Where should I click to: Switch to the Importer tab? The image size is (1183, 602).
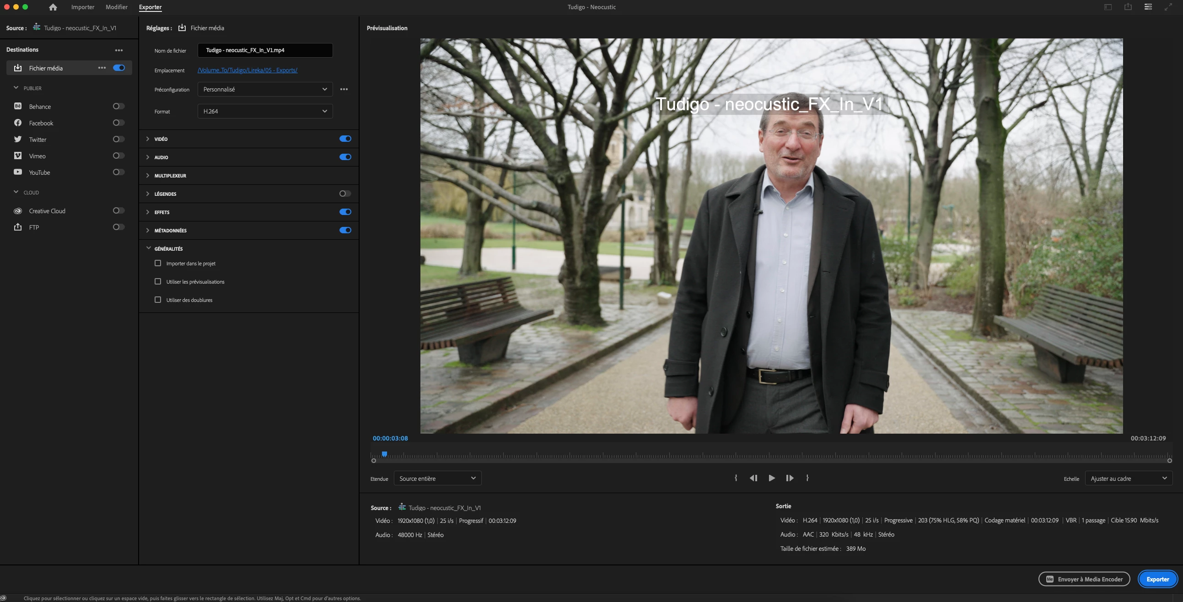coord(83,7)
